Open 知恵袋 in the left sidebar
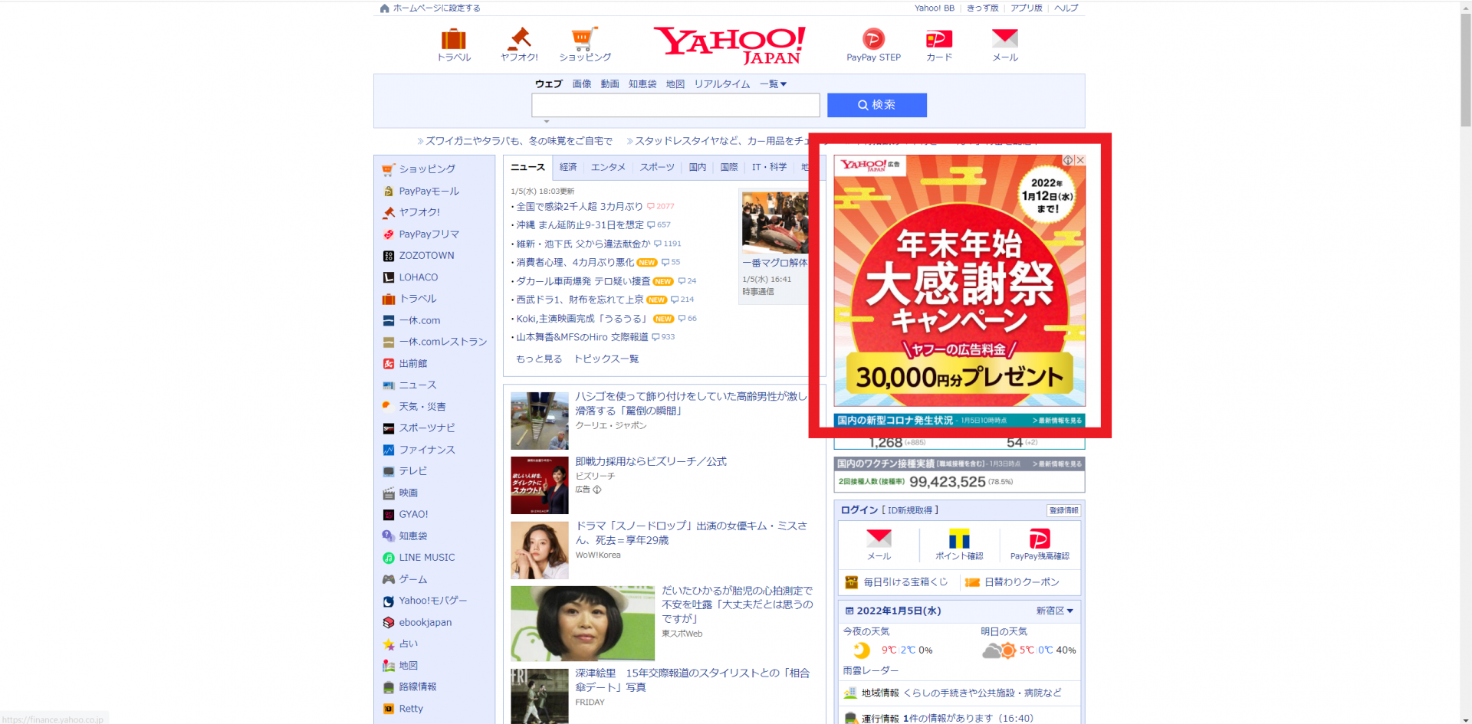1472x724 pixels. (x=412, y=536)
